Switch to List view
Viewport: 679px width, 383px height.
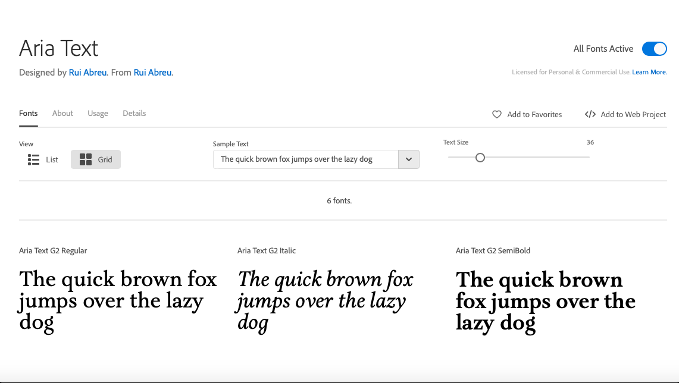pyautogui.click(x=43, y=159)
